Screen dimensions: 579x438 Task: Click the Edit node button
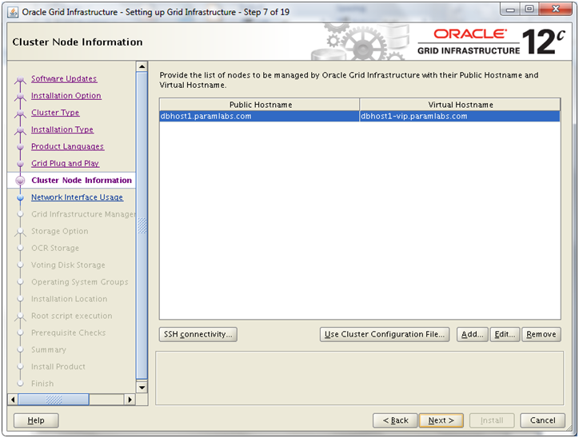click(x=505, y=334)
